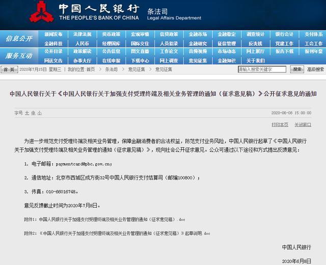Select 图文直播 in the service menu
Viewport: 326px width, 265px height.
(x=140, y=51)
